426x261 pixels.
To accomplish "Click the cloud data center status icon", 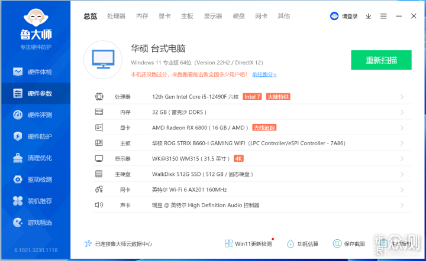I will coord(88,244).
